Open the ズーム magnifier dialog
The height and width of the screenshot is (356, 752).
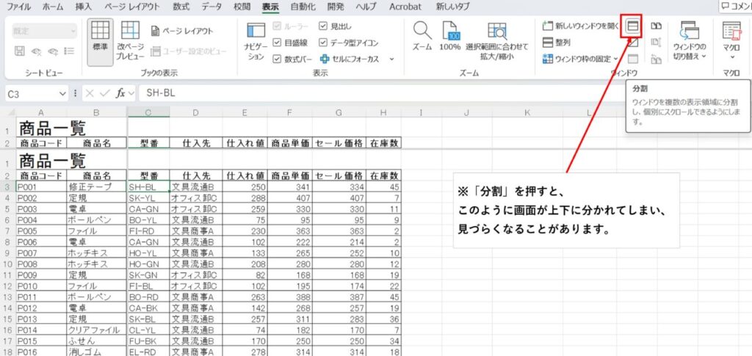(422, 36)
